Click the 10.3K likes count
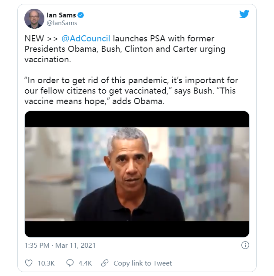The width and height of the screenshot is (274, 276). point(45,263)
